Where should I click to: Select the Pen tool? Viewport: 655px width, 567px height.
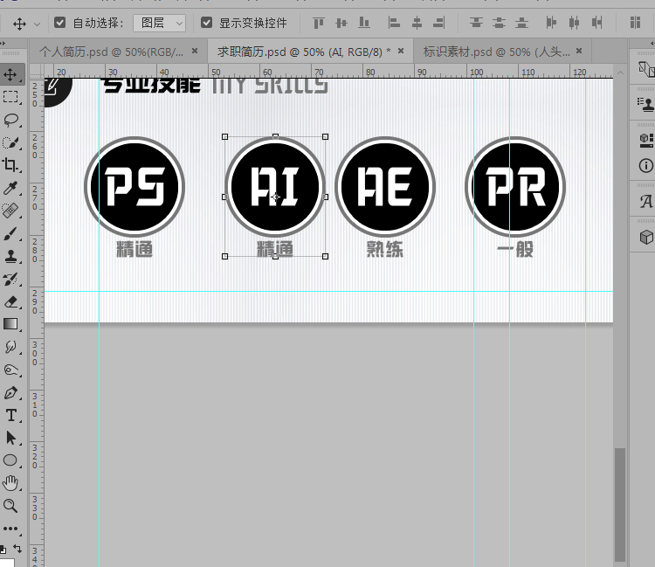pyautogui.click(x=10, y=393)
